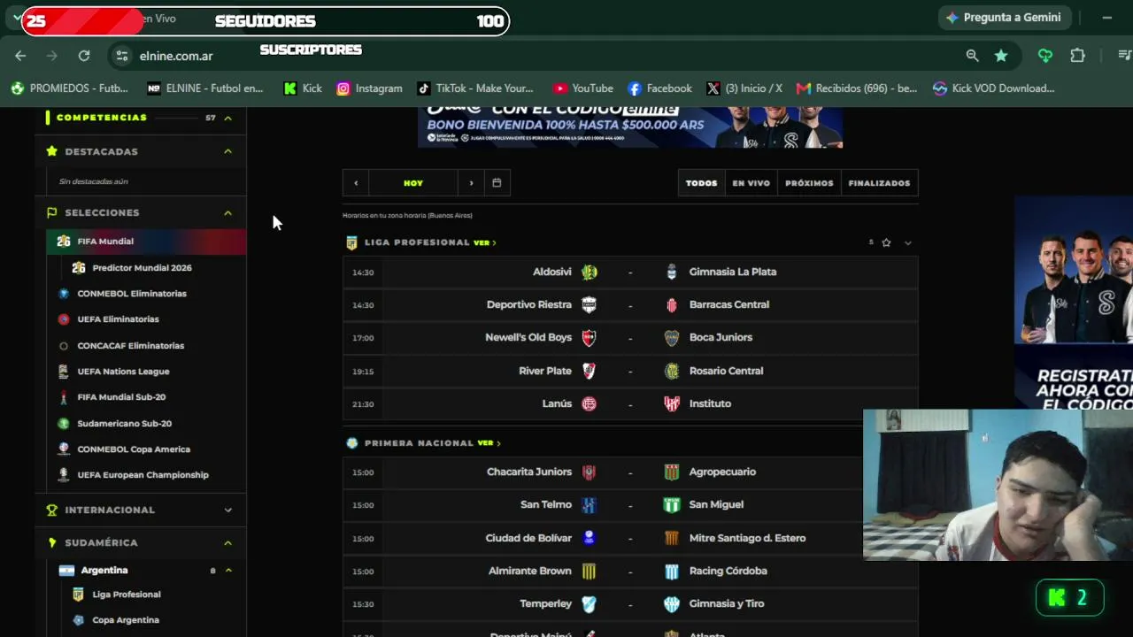Image resolution: width=1133 pixels, height=637 pixels.
Task: Open UEFA Nations League
Action: click(123, 372)
